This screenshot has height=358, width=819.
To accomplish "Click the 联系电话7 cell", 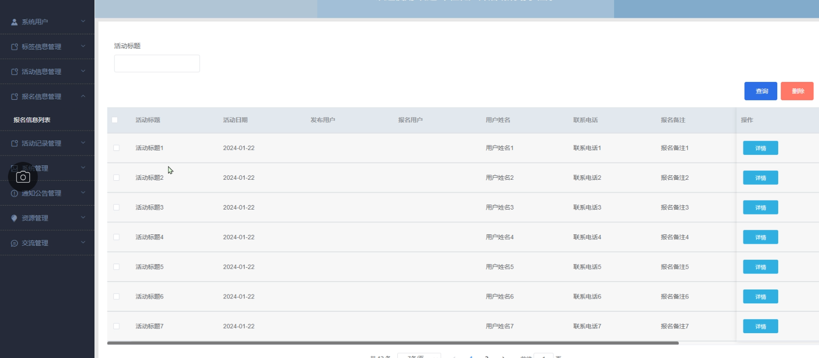I will click(x=587, y=326).
